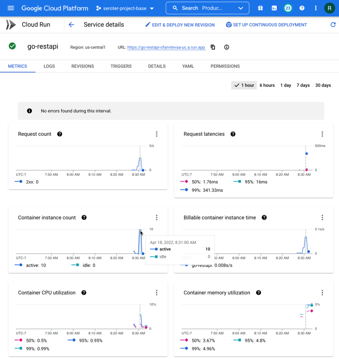Image resolution: width=339 pixels, height=359 pixels.
Task: Open the notifications badge showing 23
Action: [288, 8]
